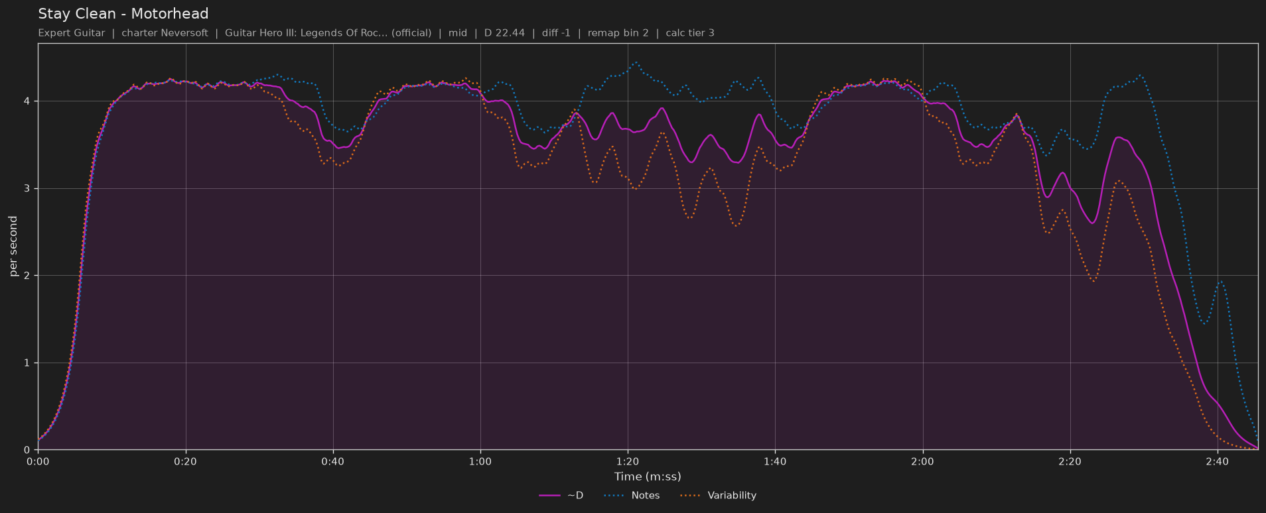Click the 'charter Neversoft' label
Screen dimensions: 1266x513
pos(165,33)
